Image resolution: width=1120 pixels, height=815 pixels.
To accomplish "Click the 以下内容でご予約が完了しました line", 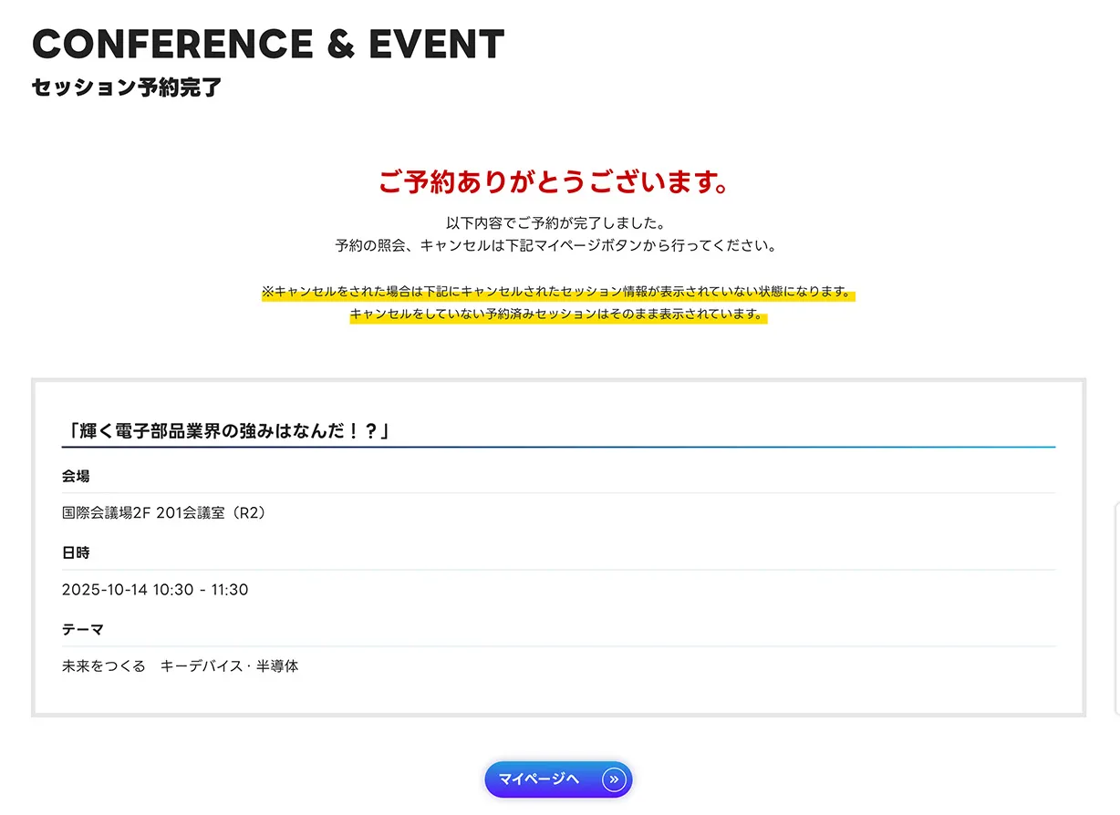I will (x=555, y=222).
